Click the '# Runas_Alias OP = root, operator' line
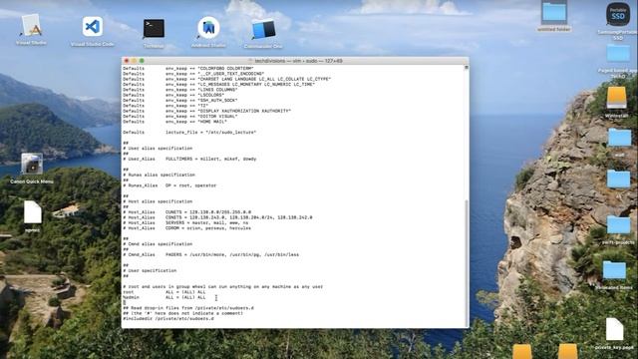This screenshot has height=359, width=638. tap(169, 185)
